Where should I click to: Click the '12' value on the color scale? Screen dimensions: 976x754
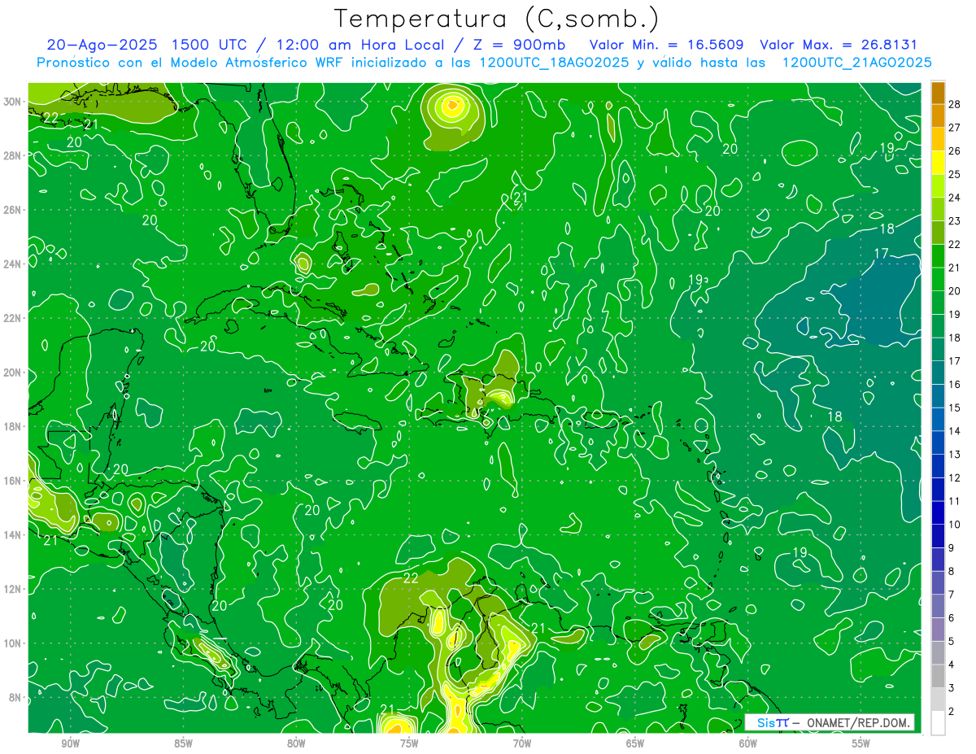(954, 477)
